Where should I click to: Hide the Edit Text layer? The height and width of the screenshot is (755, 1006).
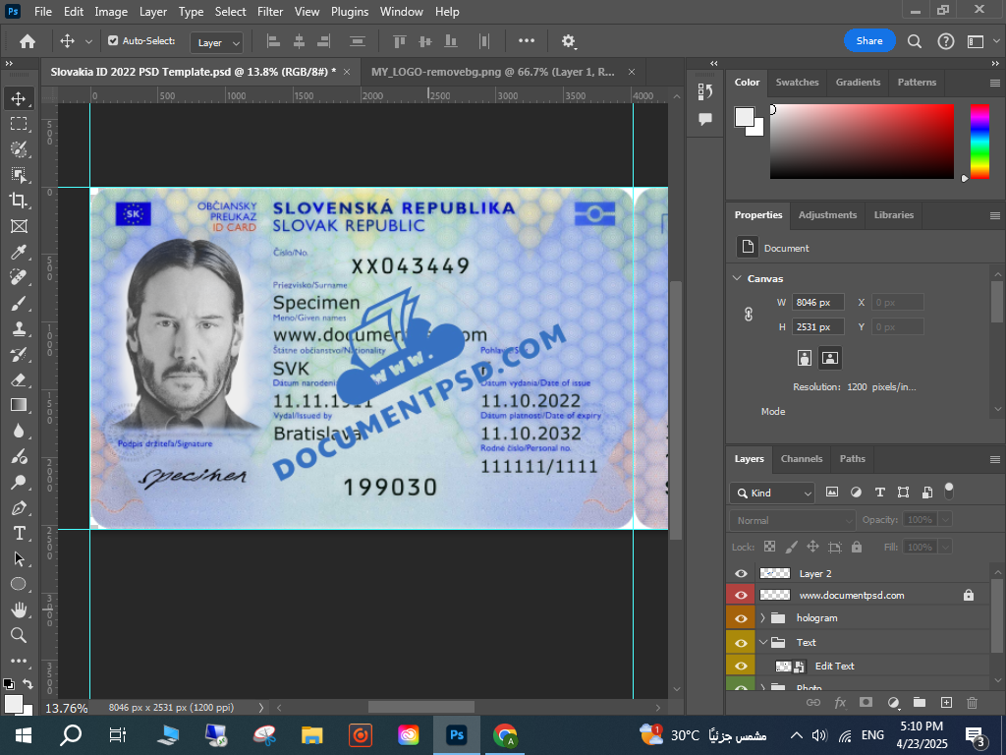pyautogui.click(x=741, y=666)
